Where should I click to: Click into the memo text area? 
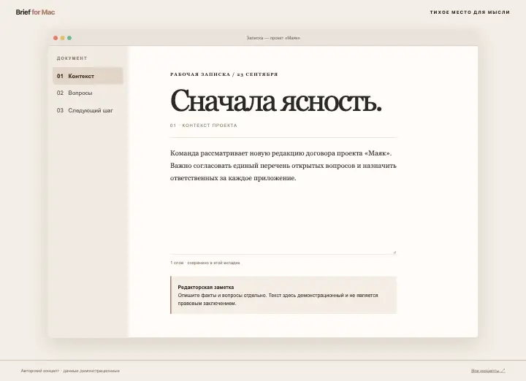click(x=283, y=199)
